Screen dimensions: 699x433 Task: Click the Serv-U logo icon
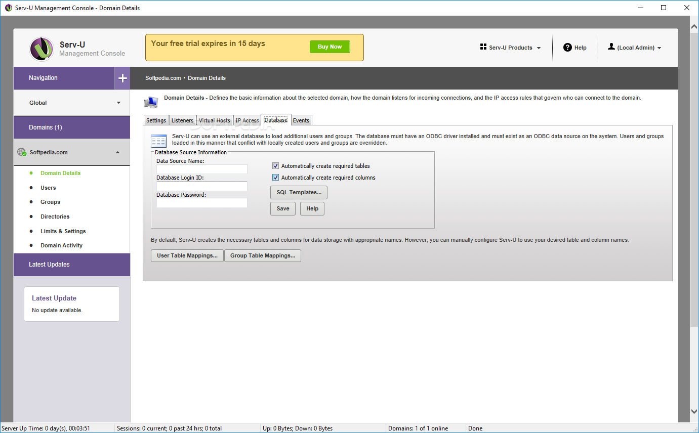42,49
